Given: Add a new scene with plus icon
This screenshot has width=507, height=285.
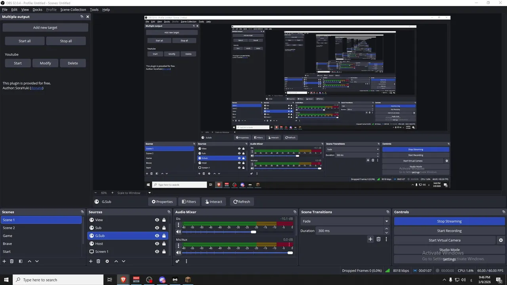Looking at the screenshot, I should (x=4, y=261).
